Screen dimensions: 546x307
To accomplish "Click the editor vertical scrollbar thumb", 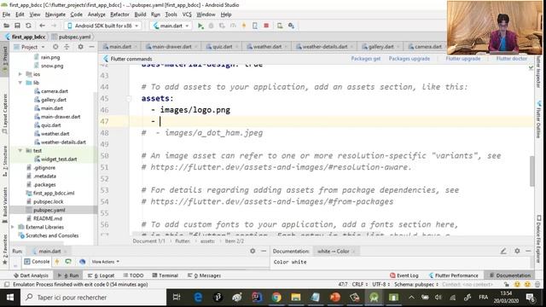I will tap(531, 171).
